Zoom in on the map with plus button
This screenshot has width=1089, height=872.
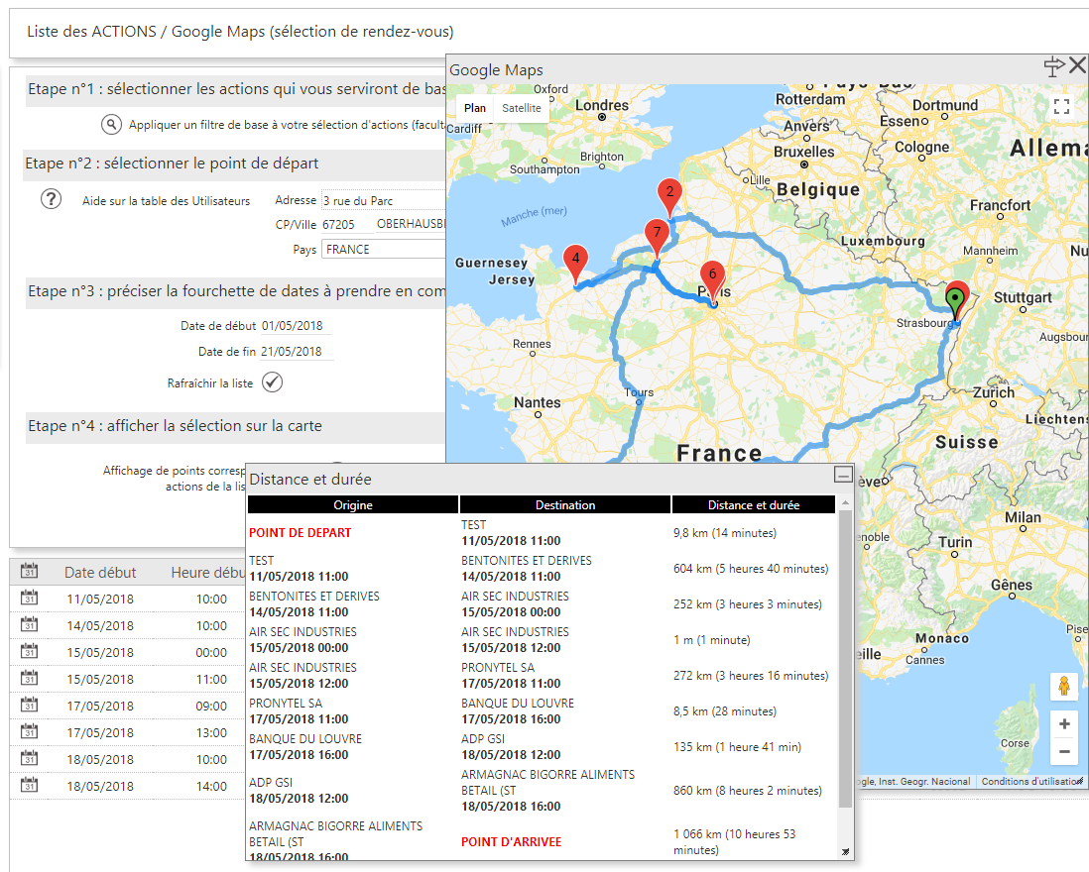tap(1064, 724)
